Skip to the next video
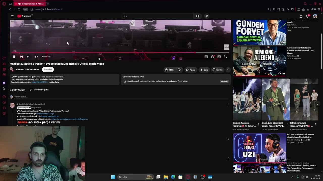This screenshot has height=181, width=323. tap(28, 57)
